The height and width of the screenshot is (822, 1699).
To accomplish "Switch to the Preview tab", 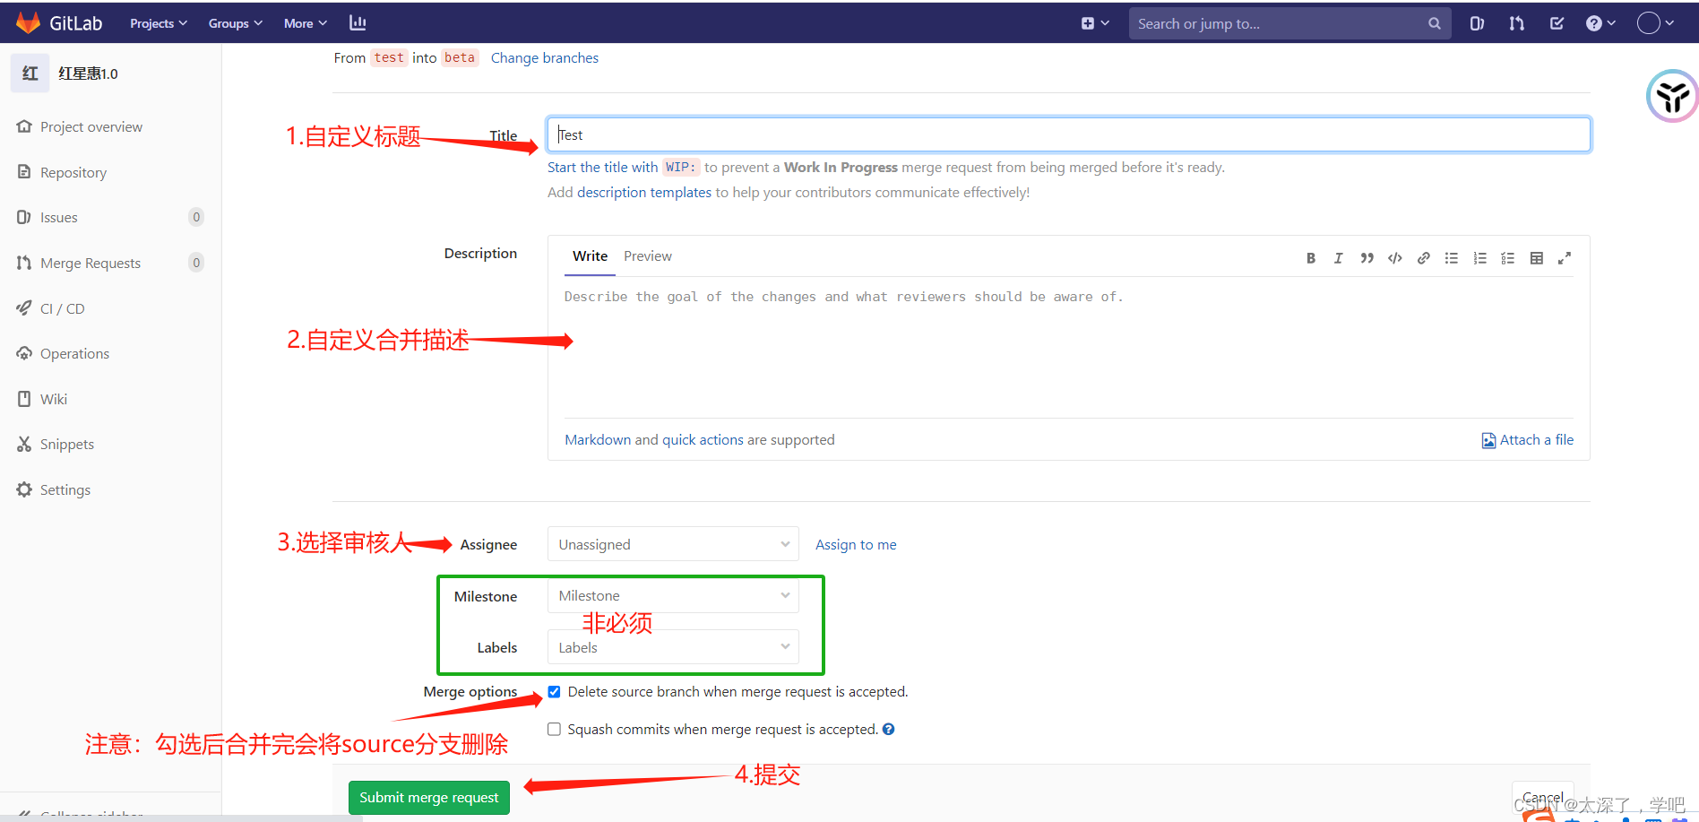I will coord(647,256).
